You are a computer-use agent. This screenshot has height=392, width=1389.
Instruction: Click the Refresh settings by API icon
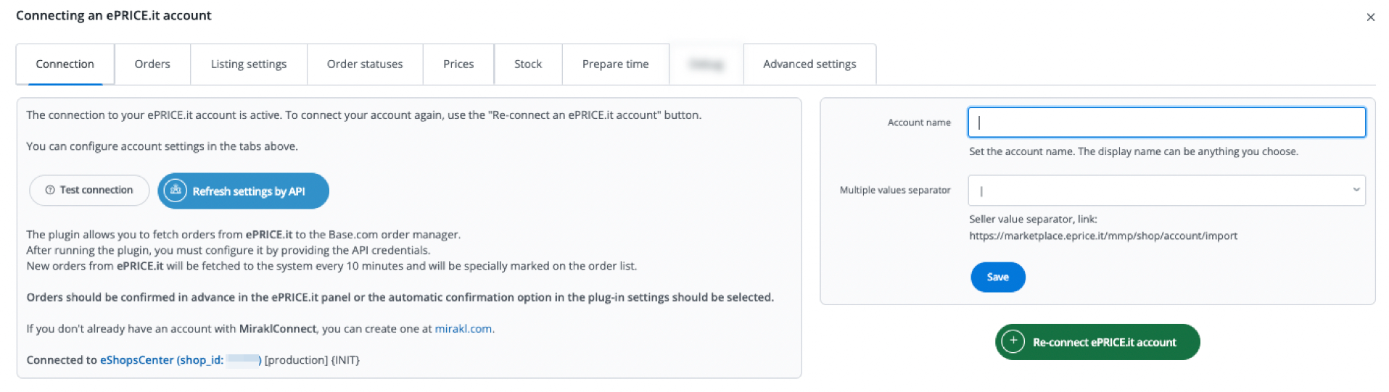tap(176, 191)
